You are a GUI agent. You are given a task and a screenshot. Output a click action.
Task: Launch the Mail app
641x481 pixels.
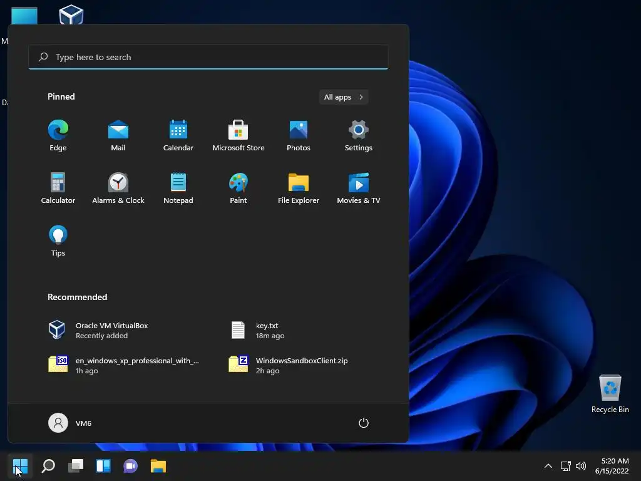118,136
